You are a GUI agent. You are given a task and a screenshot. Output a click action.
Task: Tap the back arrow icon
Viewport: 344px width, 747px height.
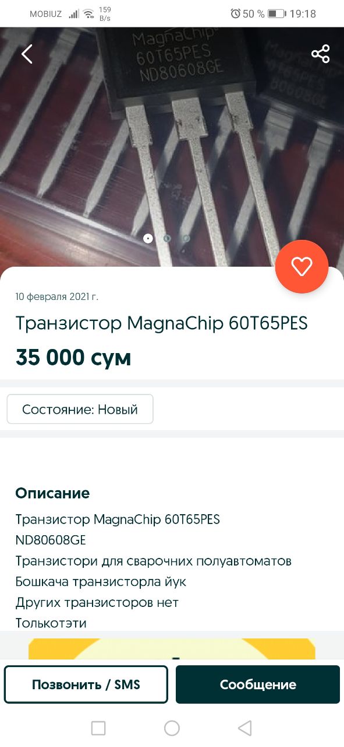pyautogui.click(x=27, y=54)
